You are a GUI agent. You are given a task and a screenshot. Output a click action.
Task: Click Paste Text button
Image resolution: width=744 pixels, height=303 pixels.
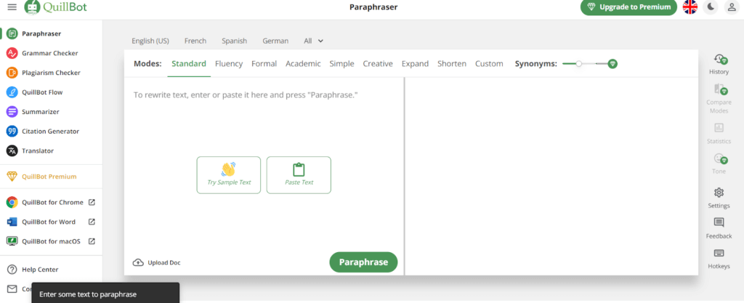(x=299, y=175)
